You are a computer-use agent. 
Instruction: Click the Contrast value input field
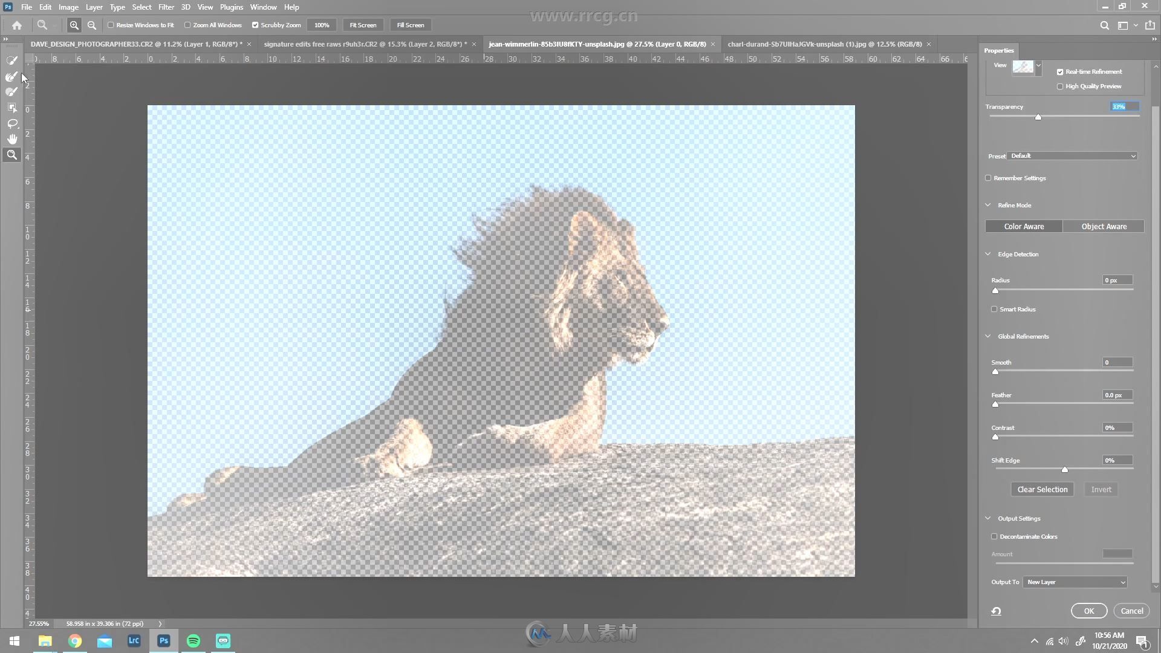[1117, 428]
